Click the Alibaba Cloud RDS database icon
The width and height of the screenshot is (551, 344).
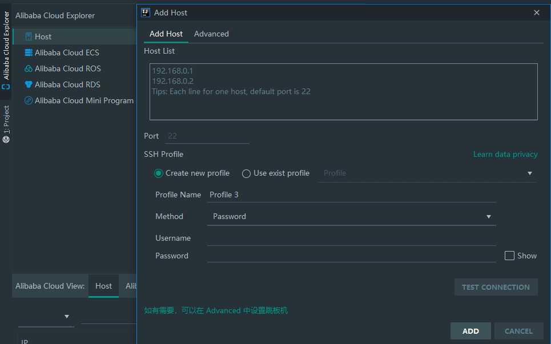29,84
